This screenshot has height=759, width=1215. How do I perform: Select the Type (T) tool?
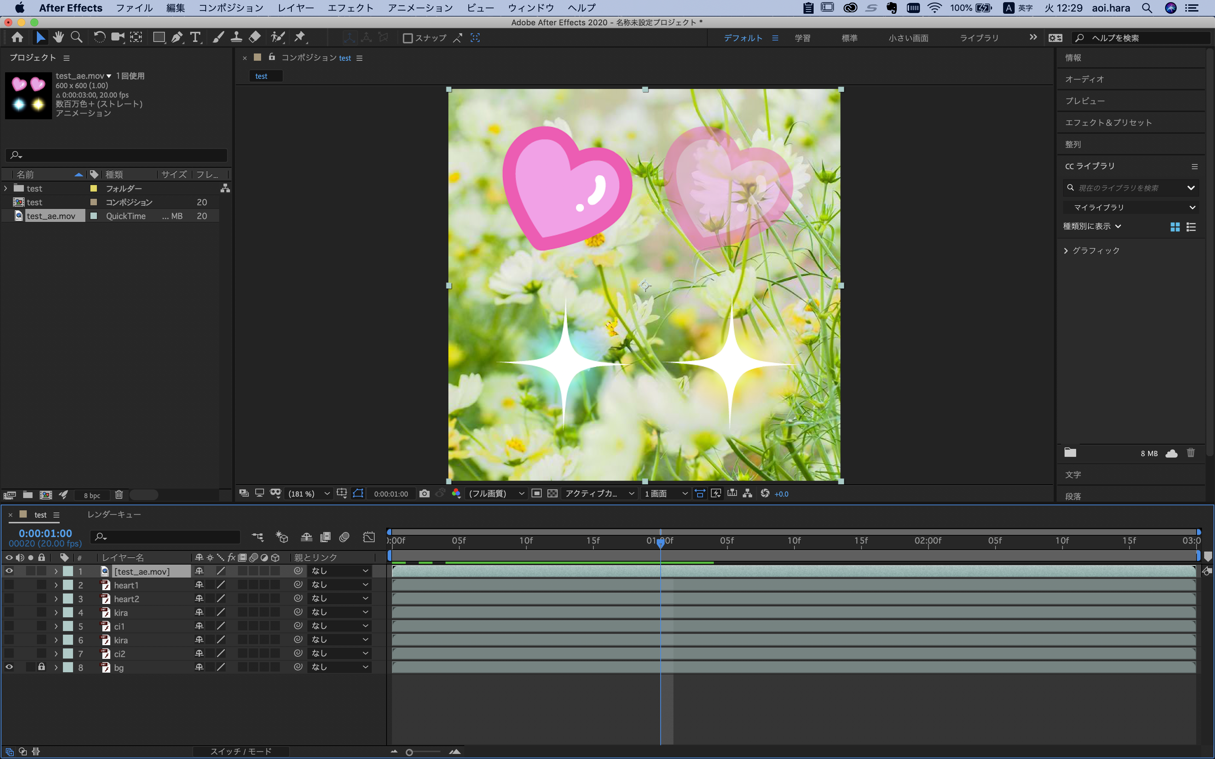point(195,38)
